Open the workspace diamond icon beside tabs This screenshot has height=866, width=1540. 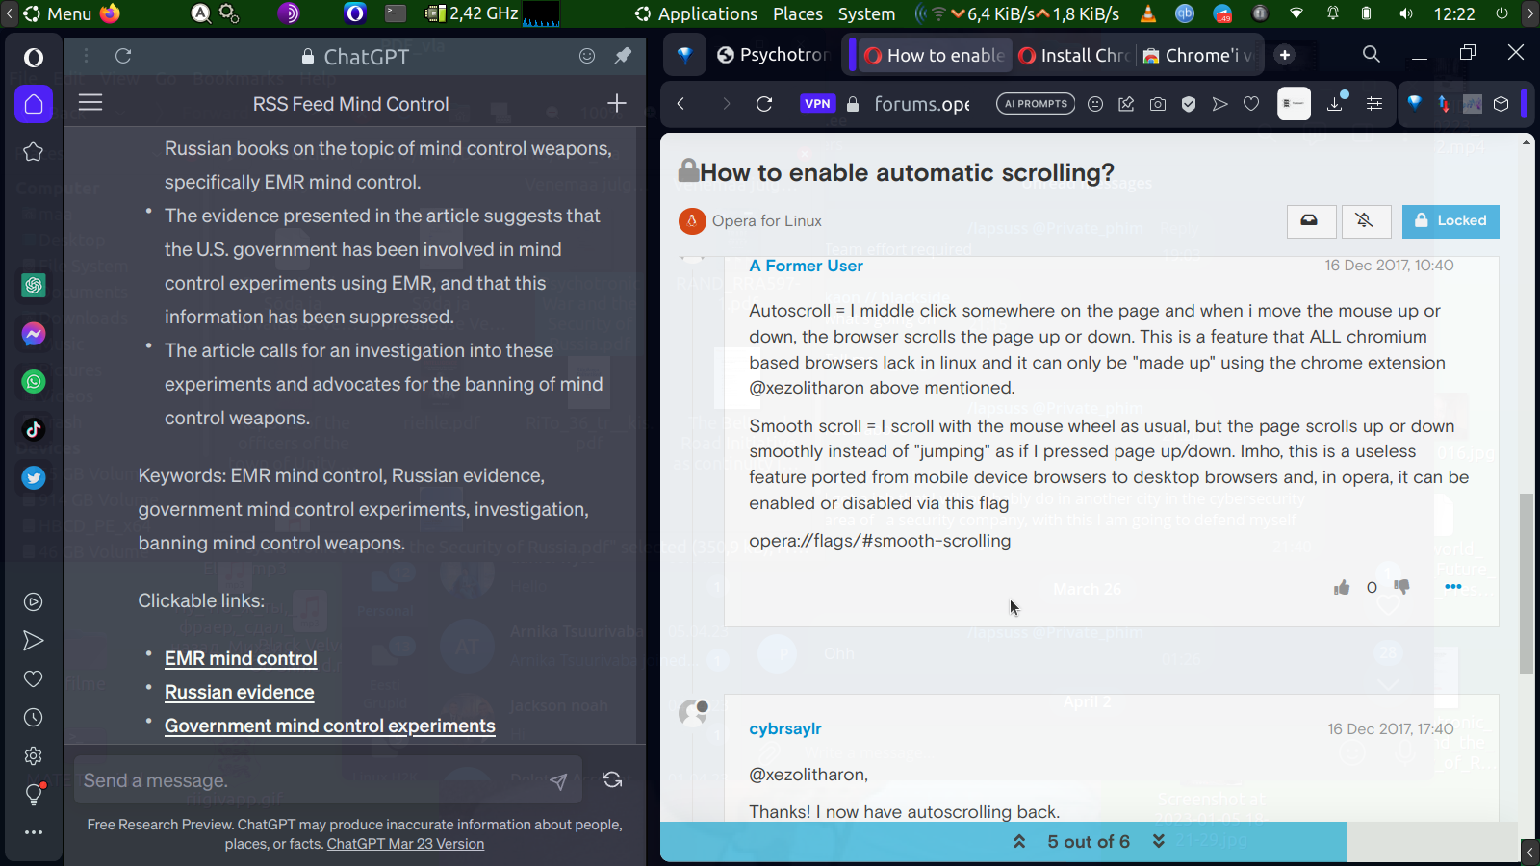684,56
